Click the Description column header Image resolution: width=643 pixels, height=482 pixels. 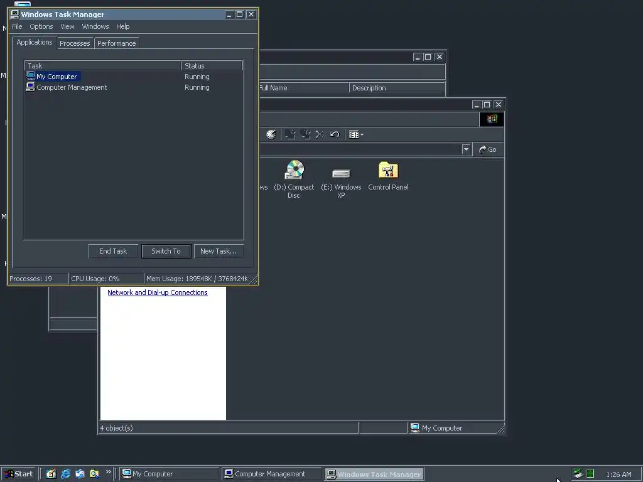397,88
